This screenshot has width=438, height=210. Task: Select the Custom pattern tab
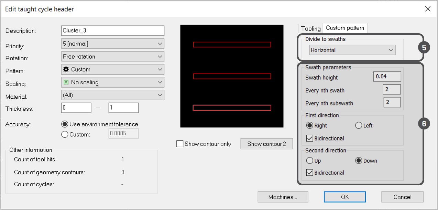pyautogui.click(x=345, y=28)
